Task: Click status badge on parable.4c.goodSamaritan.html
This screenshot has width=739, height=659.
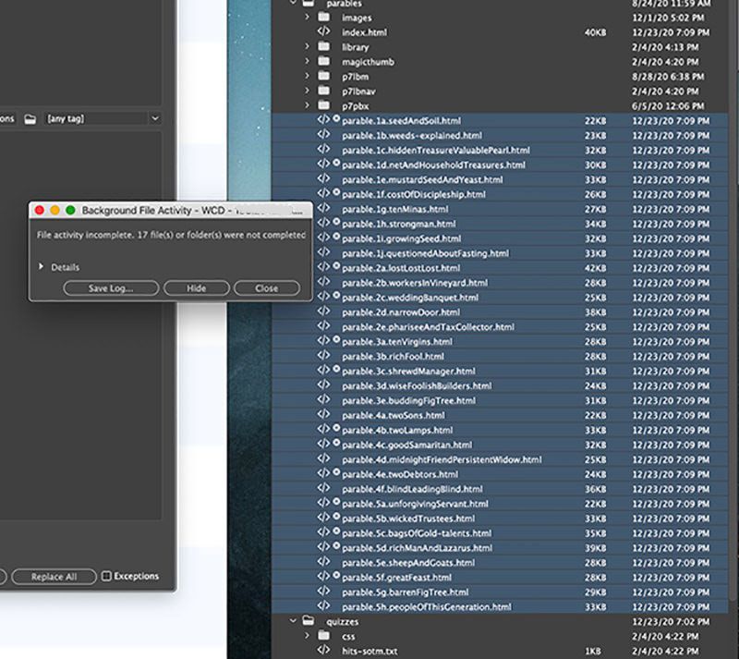Action: point(335,445)
